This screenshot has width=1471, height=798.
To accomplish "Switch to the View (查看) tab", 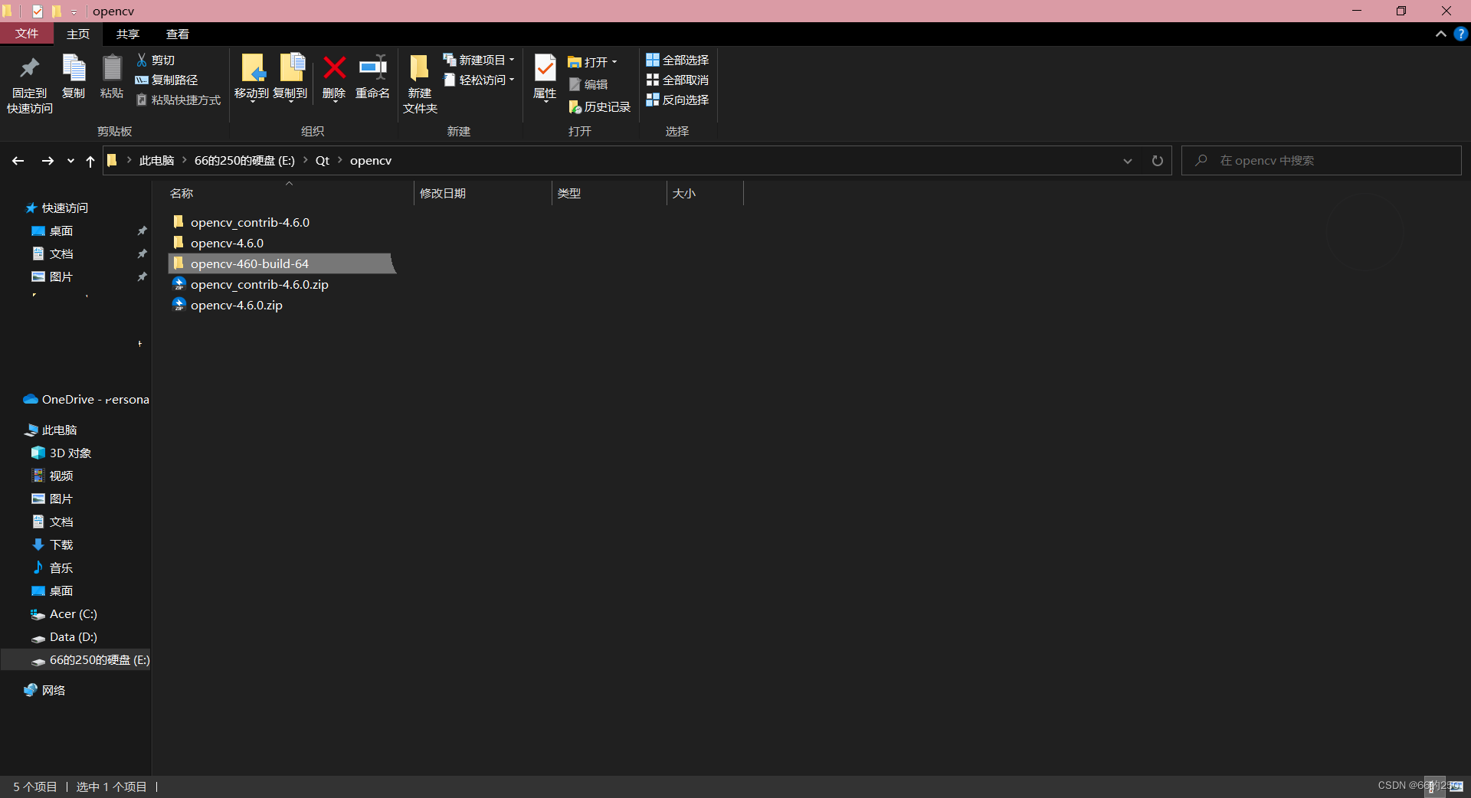I will tap(178, 34).
